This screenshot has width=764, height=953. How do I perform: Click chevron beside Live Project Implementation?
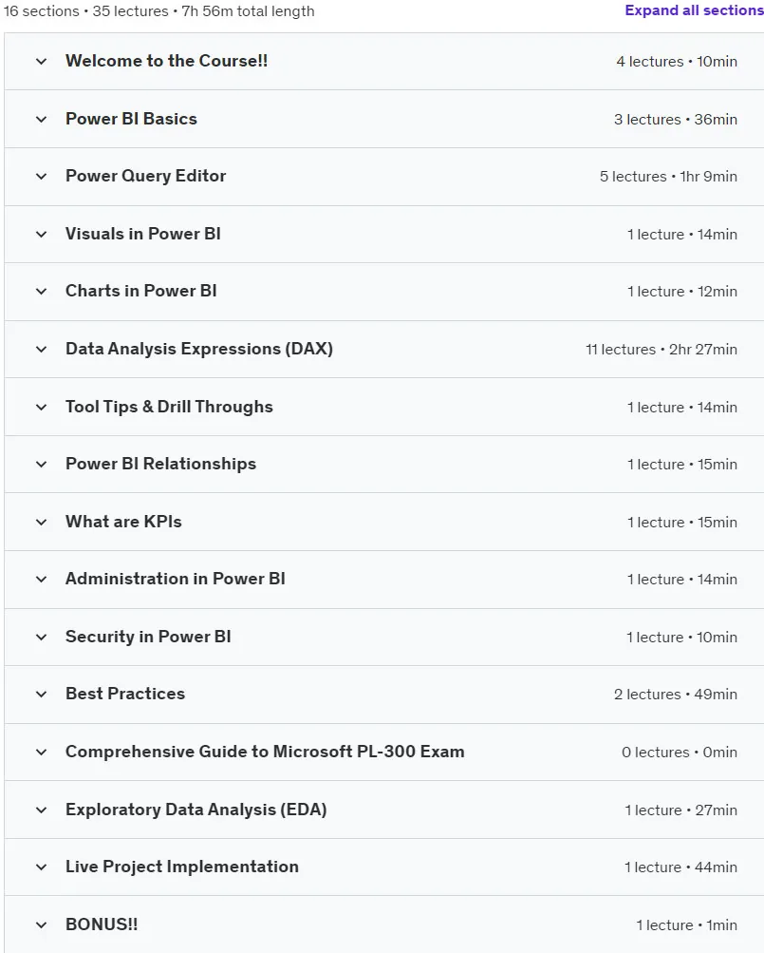[x=42, y=867]
